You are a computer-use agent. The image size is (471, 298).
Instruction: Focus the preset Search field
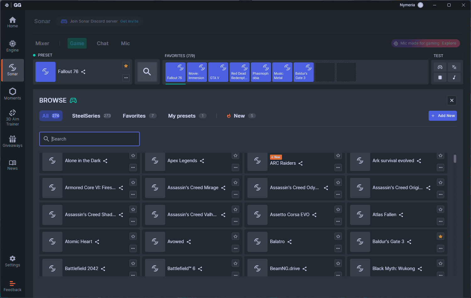pyautogui.click(x=89, y=139)
